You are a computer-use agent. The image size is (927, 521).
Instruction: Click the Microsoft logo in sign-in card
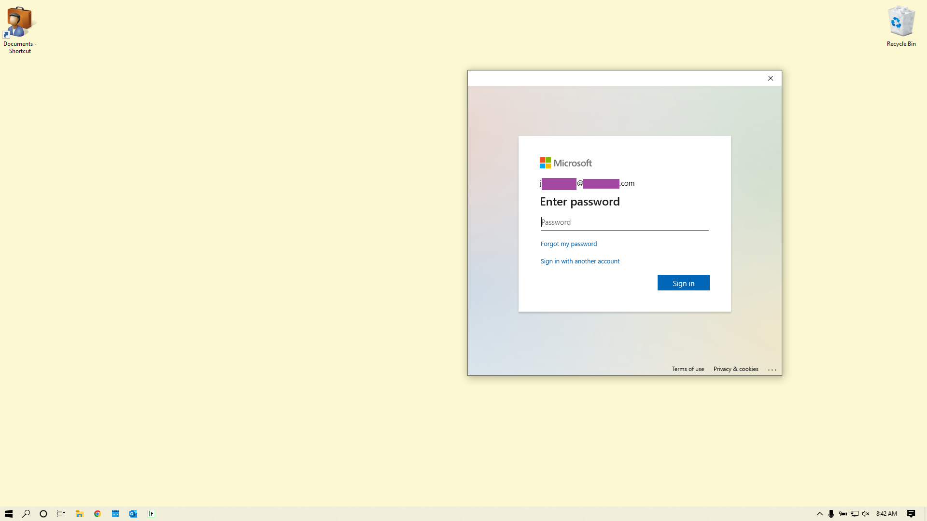coord(566,163)
